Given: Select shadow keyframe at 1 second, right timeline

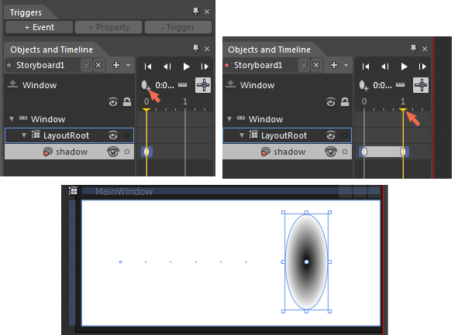Looking at the screenshot, I should 403,152.
